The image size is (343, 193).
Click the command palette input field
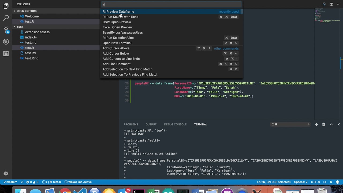click(x=171, y=5)
